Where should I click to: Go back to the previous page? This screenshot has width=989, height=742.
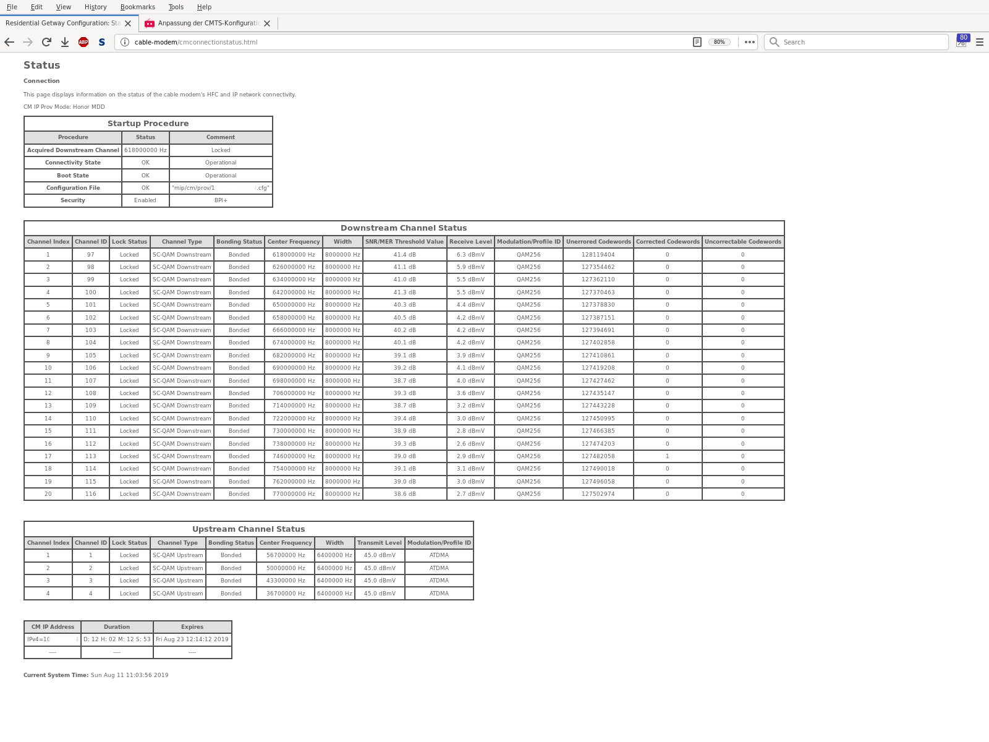pos(9,42)
